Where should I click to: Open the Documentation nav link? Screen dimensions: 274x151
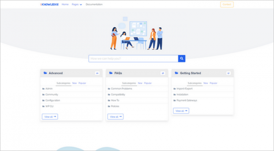tap(94, 4)
